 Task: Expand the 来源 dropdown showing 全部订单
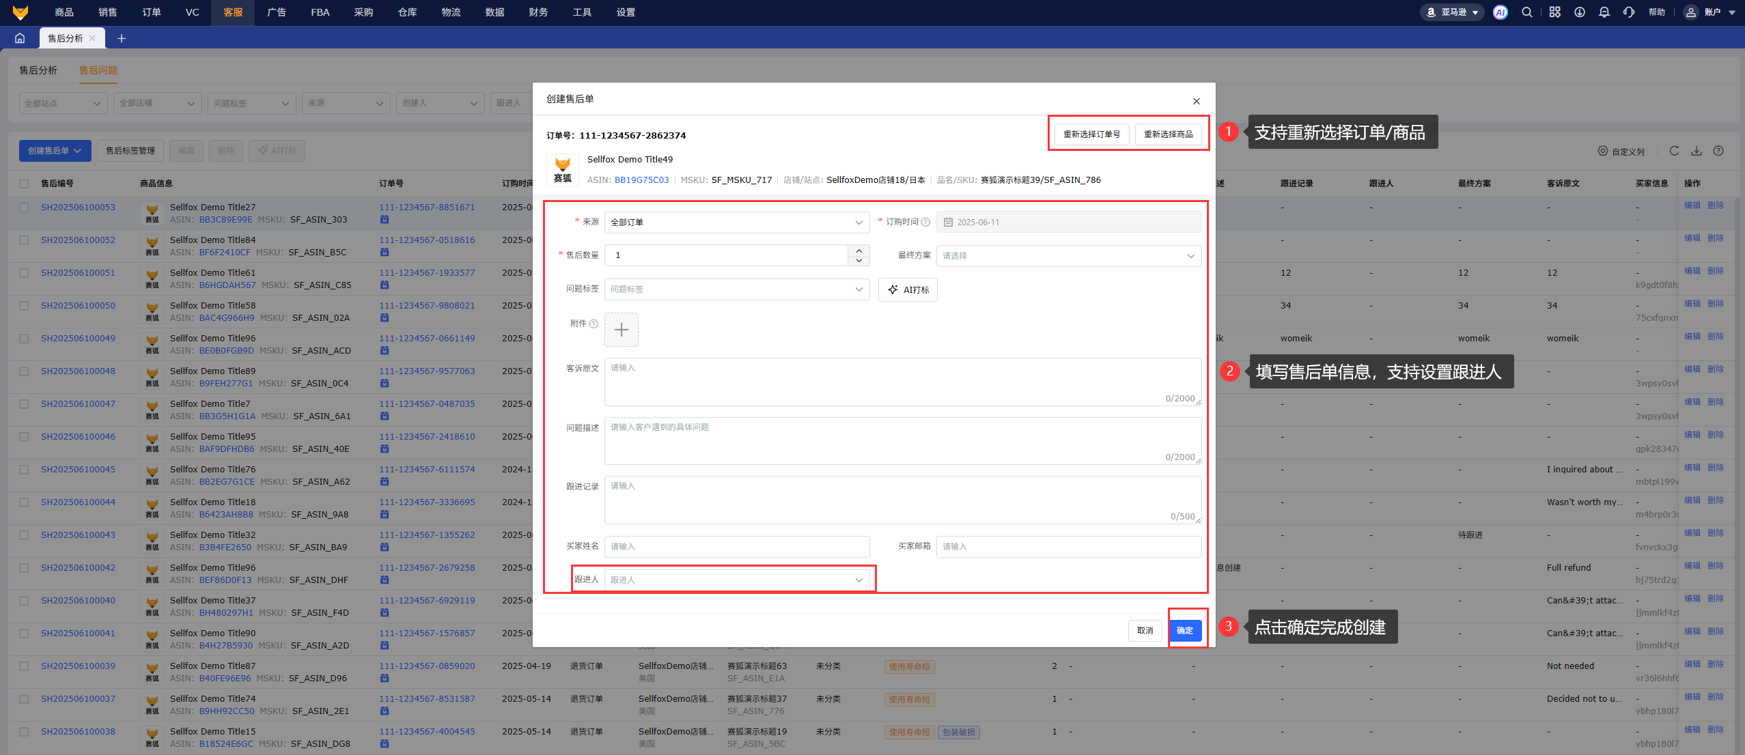(x=736, y=223)
